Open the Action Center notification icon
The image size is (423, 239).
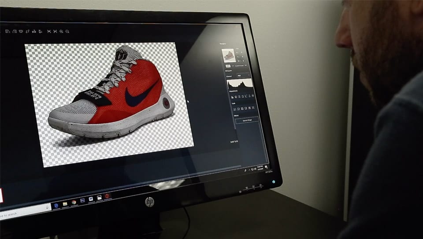pos(266,167)
